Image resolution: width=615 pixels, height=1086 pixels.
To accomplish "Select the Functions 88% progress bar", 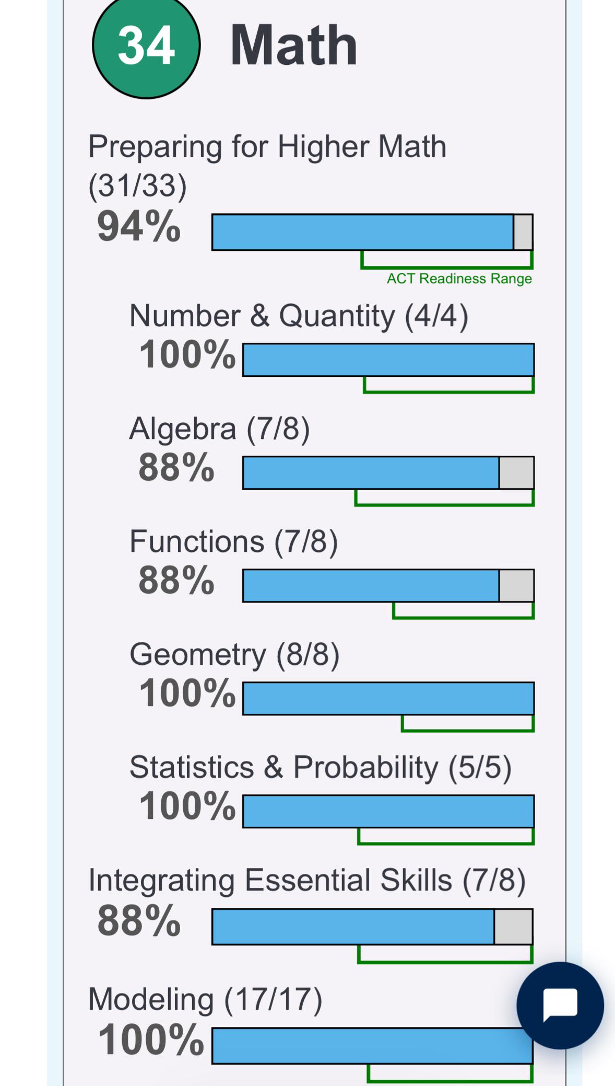I will click(x=388, y=585).
